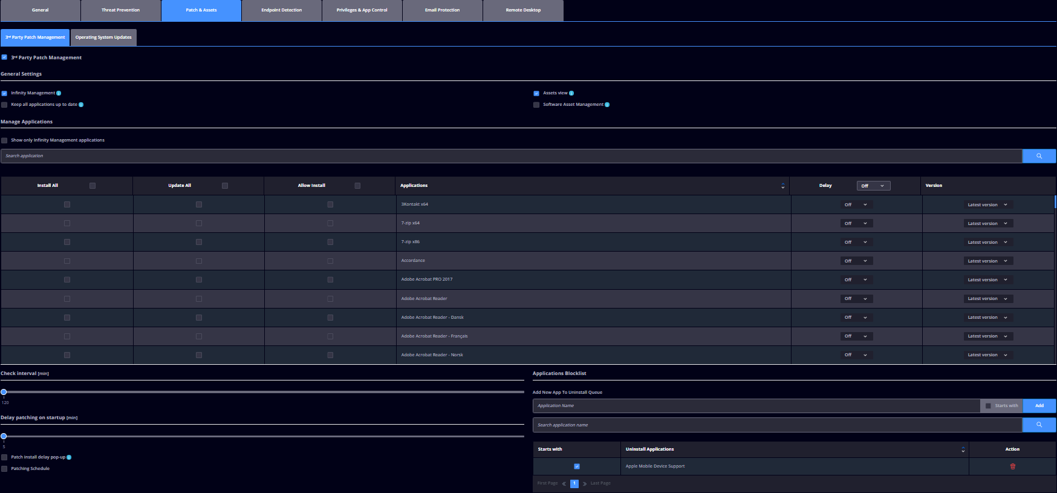Screen dimensions: 1057x493
Task: Enable Patching Schedule checkbox
Action: point(4,469)
